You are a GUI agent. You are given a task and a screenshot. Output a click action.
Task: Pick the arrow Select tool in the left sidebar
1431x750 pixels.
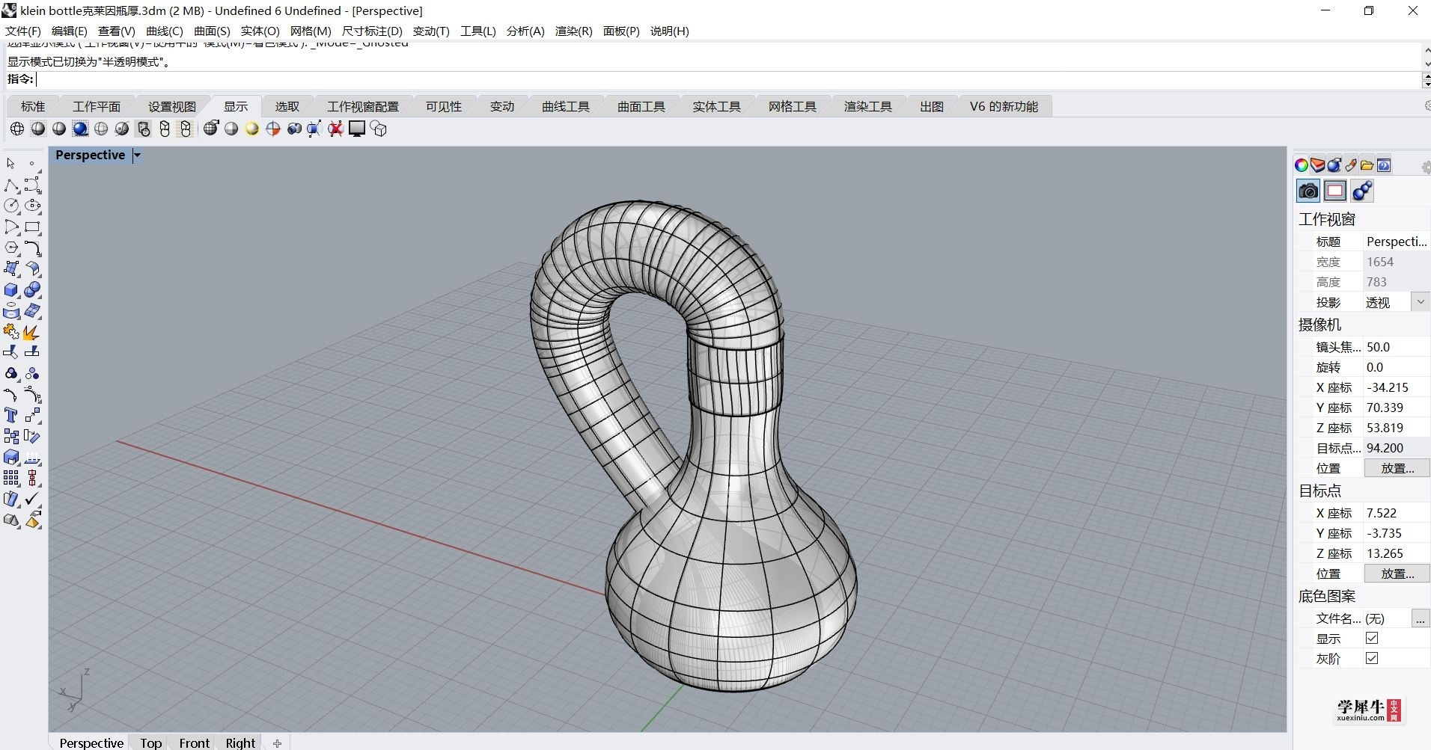click(x=11, y=163)
